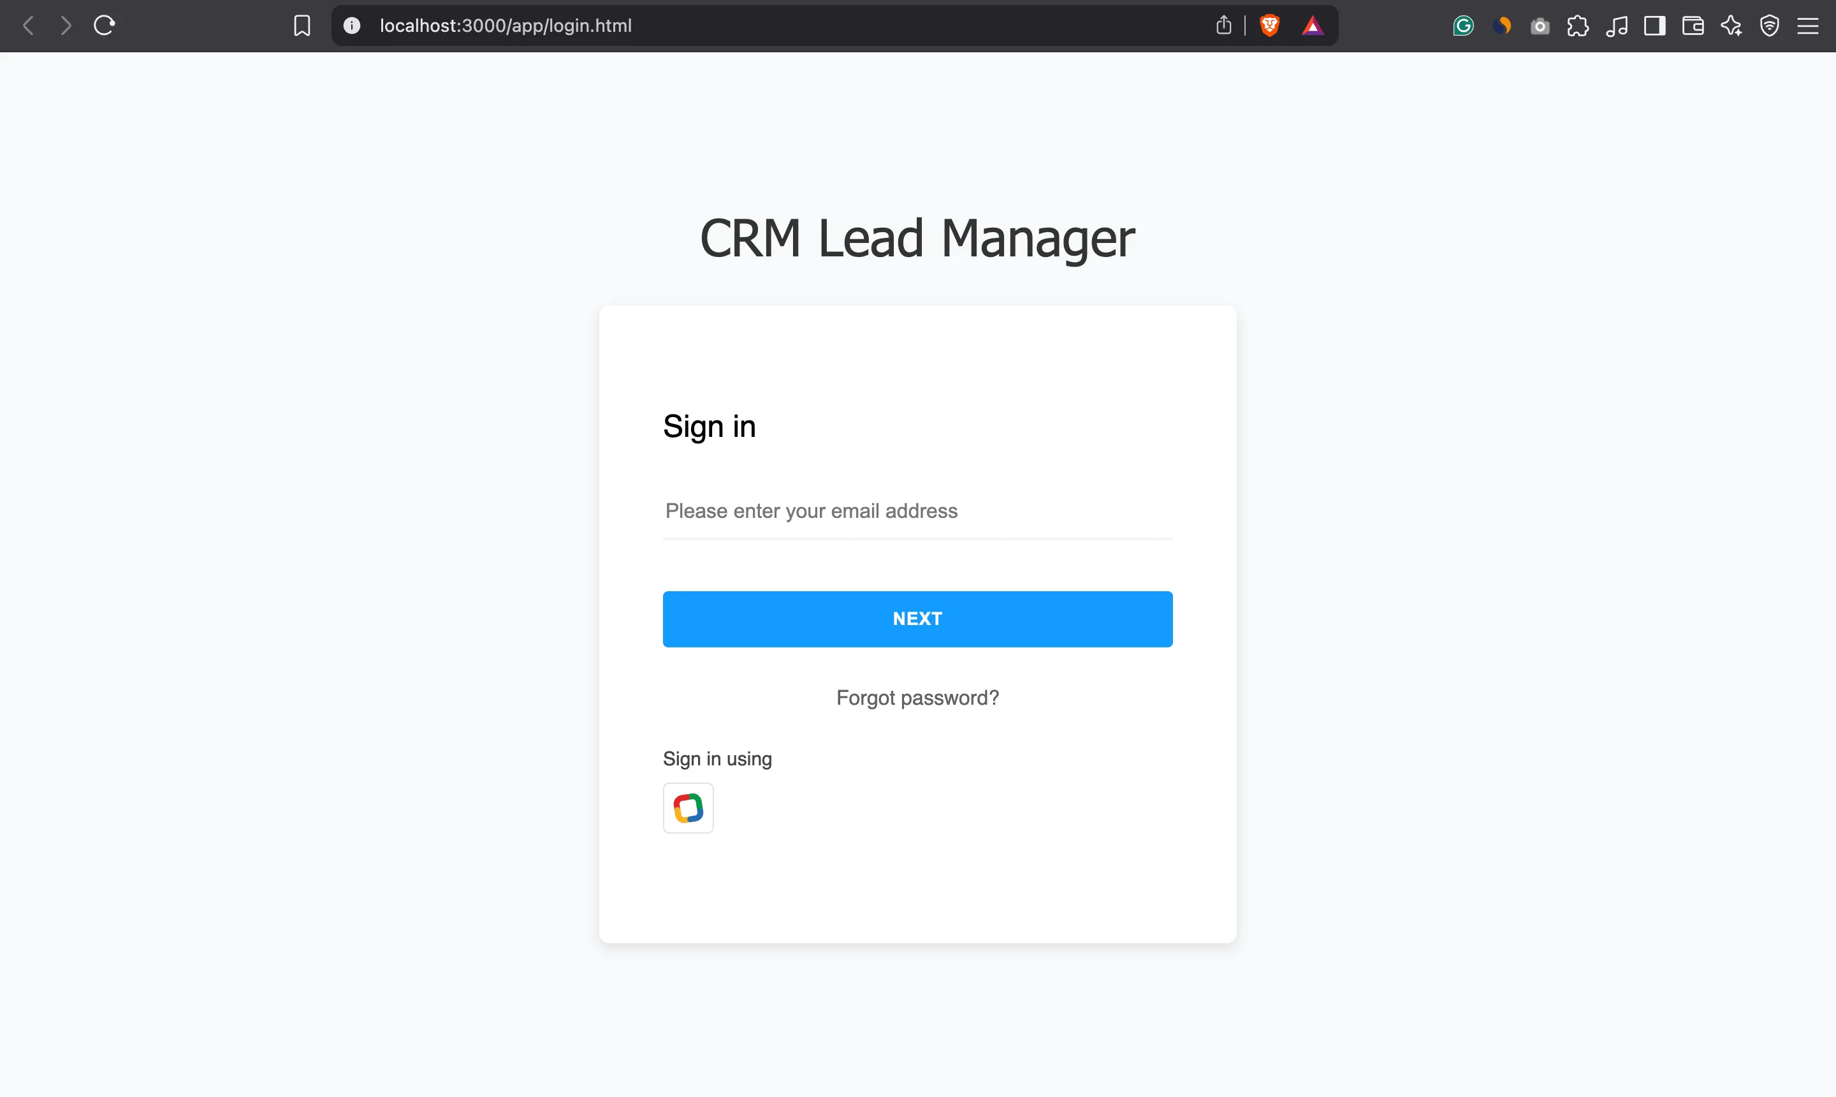Open the Leo AI sparkle icon
The width and height of the screenshot is (1836, 1097).
[1731, 26]
